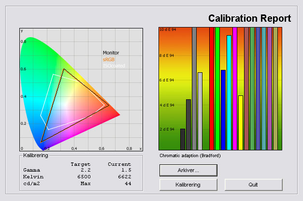Click the light gray bar in the chart
This screenshot has width=303, height=201.
tap(200, 111)
